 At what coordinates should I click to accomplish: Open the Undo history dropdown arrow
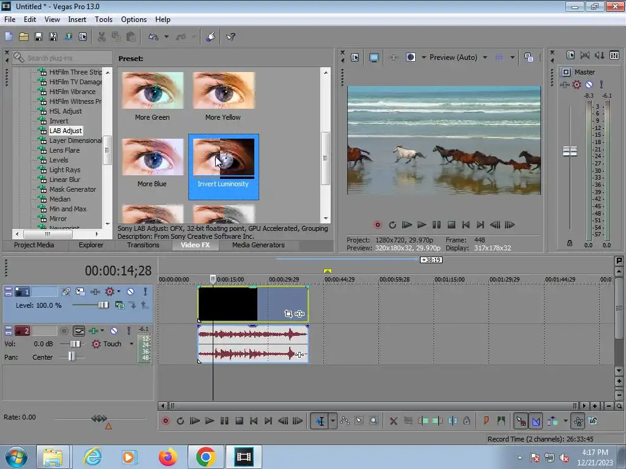[166, 37]
